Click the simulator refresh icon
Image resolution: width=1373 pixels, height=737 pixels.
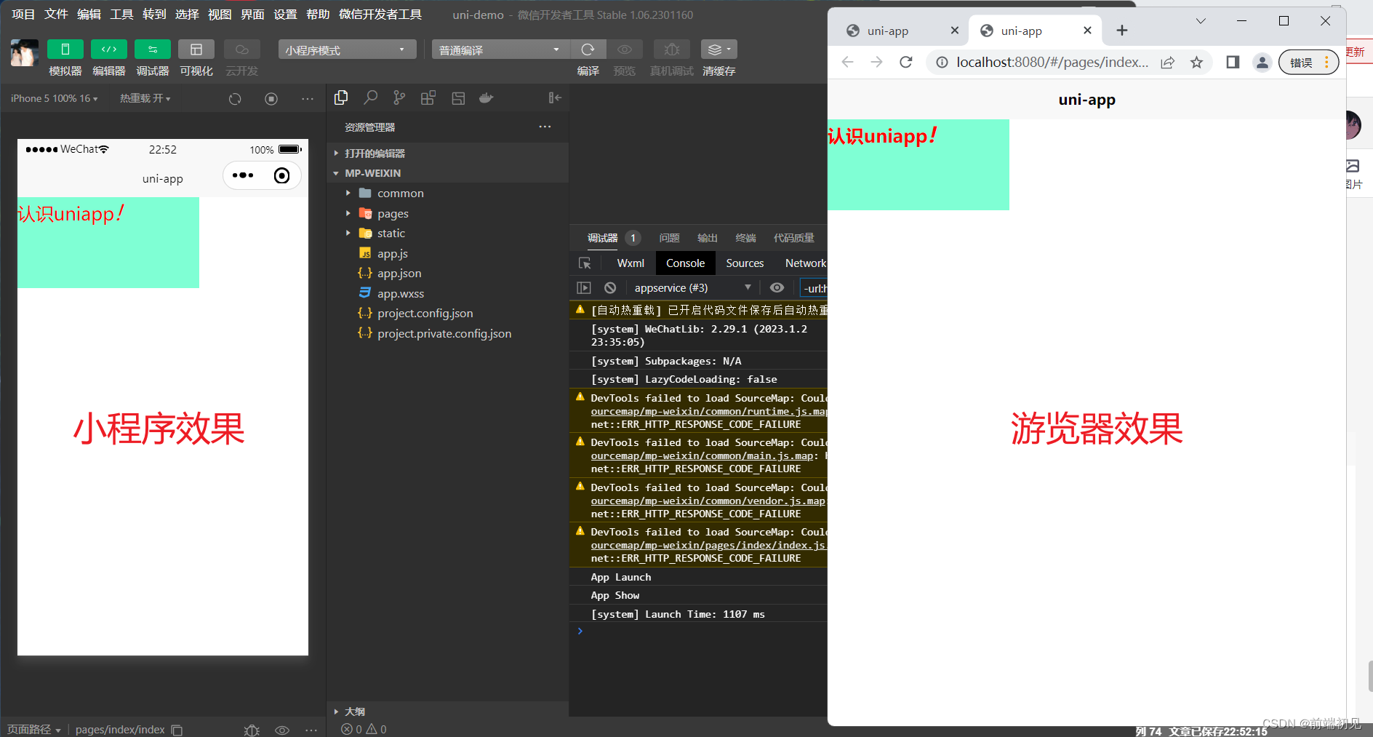235,99
